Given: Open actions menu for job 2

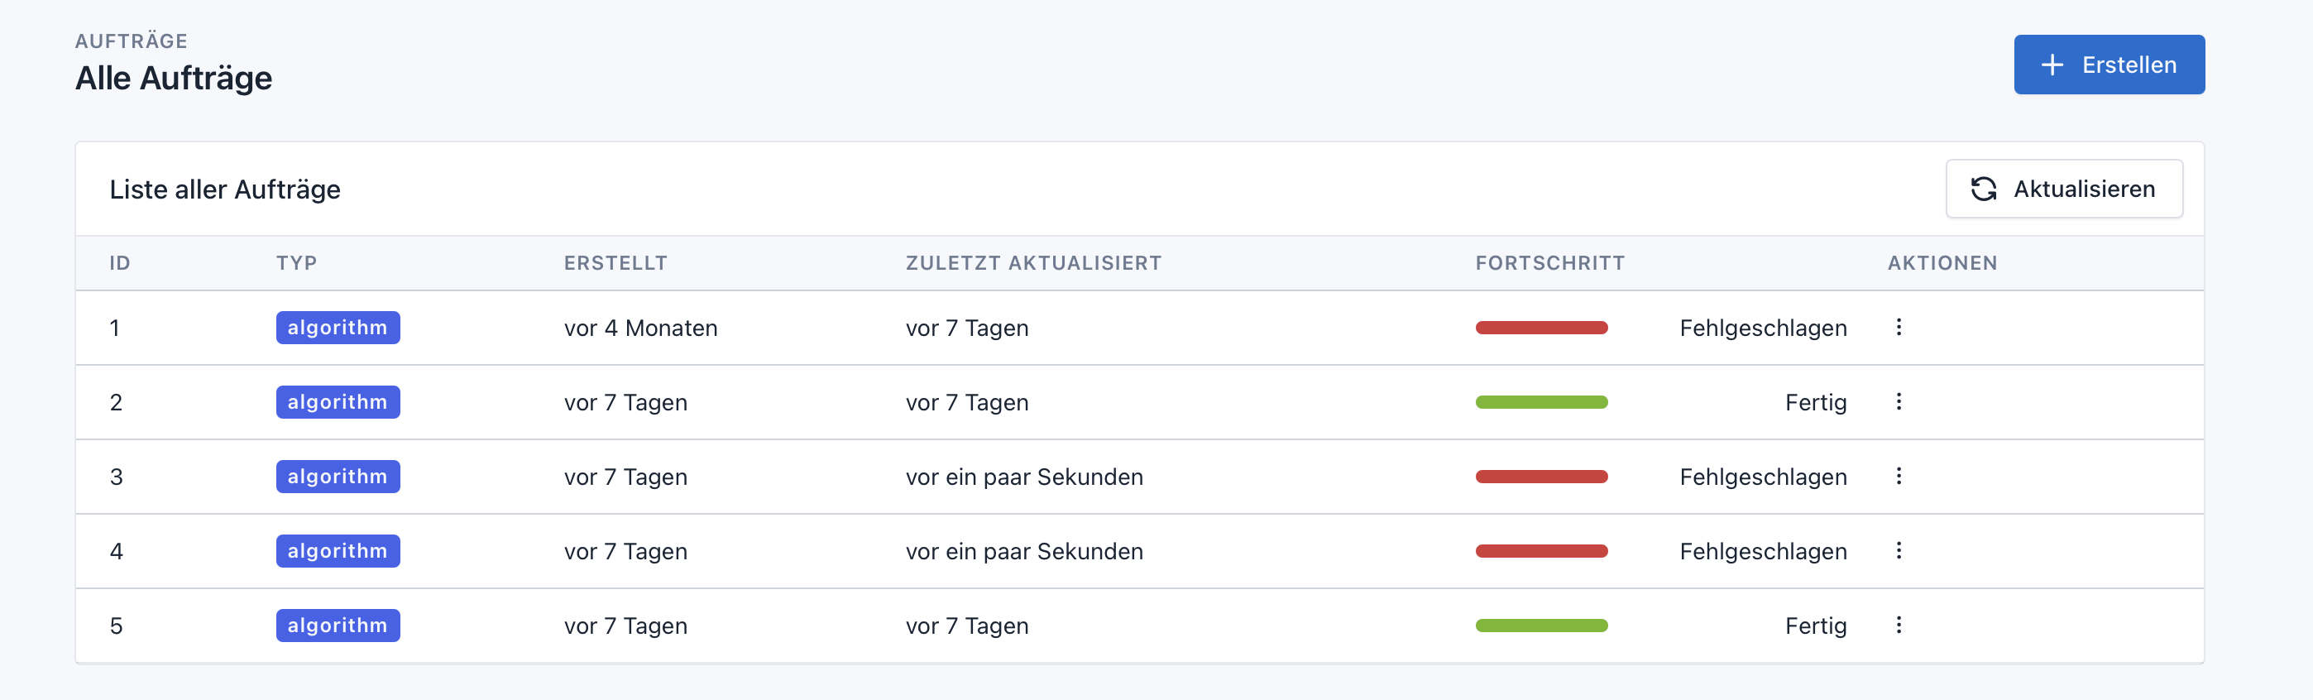Looking at the screenshot, I should 1899,401.
